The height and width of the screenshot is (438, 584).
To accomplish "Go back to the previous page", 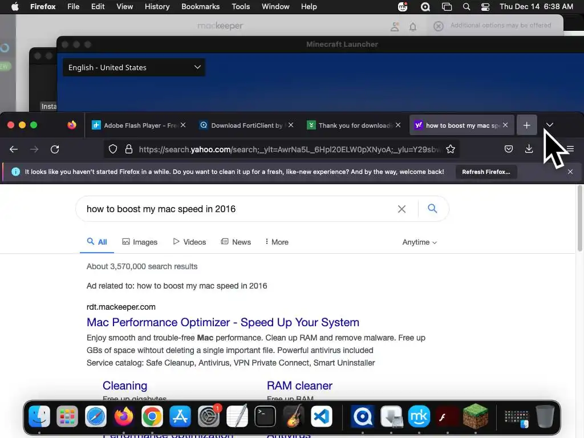I will click(x=14, y=149).
